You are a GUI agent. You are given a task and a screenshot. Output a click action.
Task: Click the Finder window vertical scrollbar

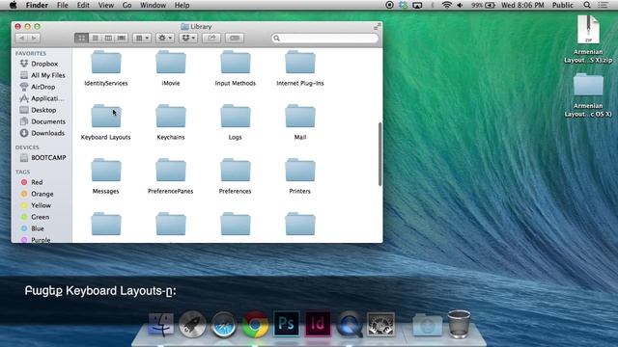pos(379,154)
